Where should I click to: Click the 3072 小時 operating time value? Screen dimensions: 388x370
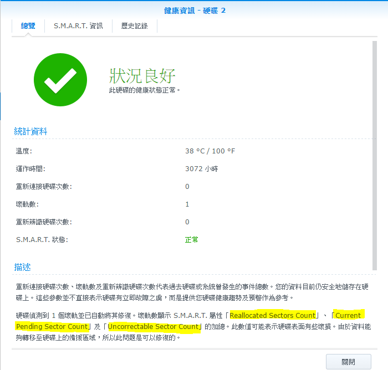click(201, 169)
